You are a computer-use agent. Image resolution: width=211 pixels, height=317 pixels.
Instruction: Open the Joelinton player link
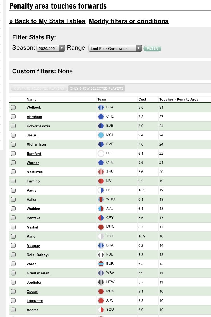coord(35,282)
